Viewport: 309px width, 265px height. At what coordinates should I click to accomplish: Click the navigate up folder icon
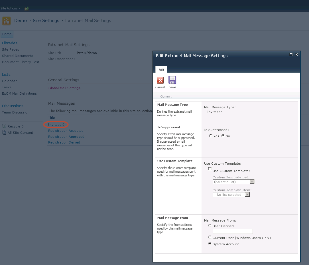tap(27, 9)
